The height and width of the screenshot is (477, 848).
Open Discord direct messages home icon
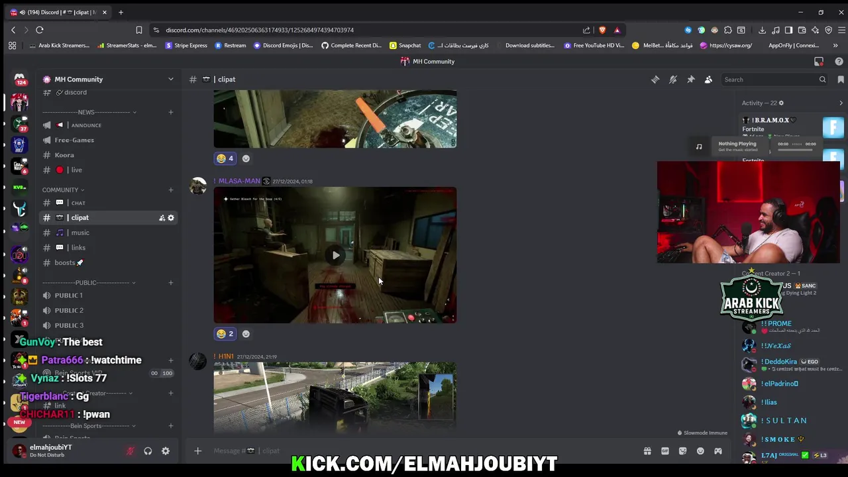19,79
